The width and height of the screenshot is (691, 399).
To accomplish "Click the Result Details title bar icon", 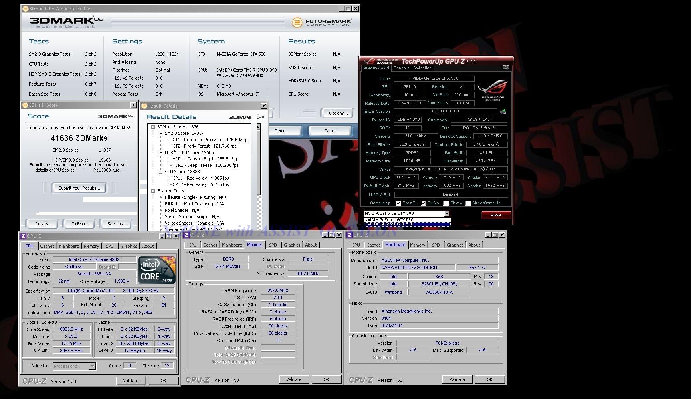I will pos(145,106).
